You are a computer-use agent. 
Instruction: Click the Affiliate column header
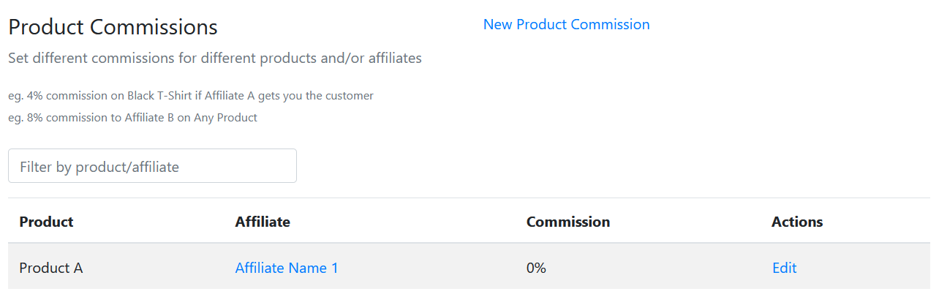pyautogui.click(x=263, y=222)
